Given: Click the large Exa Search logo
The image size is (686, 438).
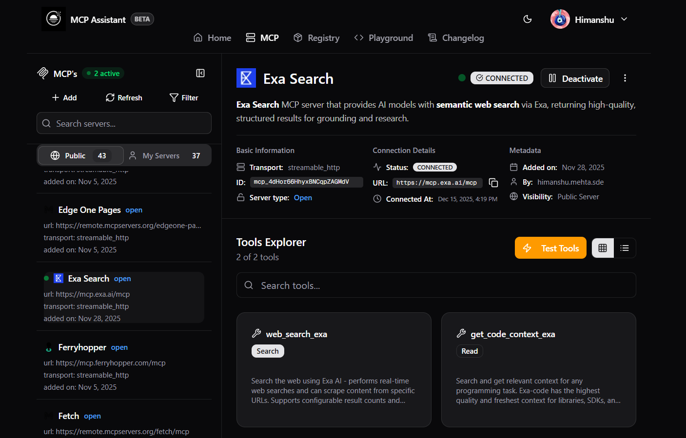Looking at the screenshot, I should coord(246,78).
